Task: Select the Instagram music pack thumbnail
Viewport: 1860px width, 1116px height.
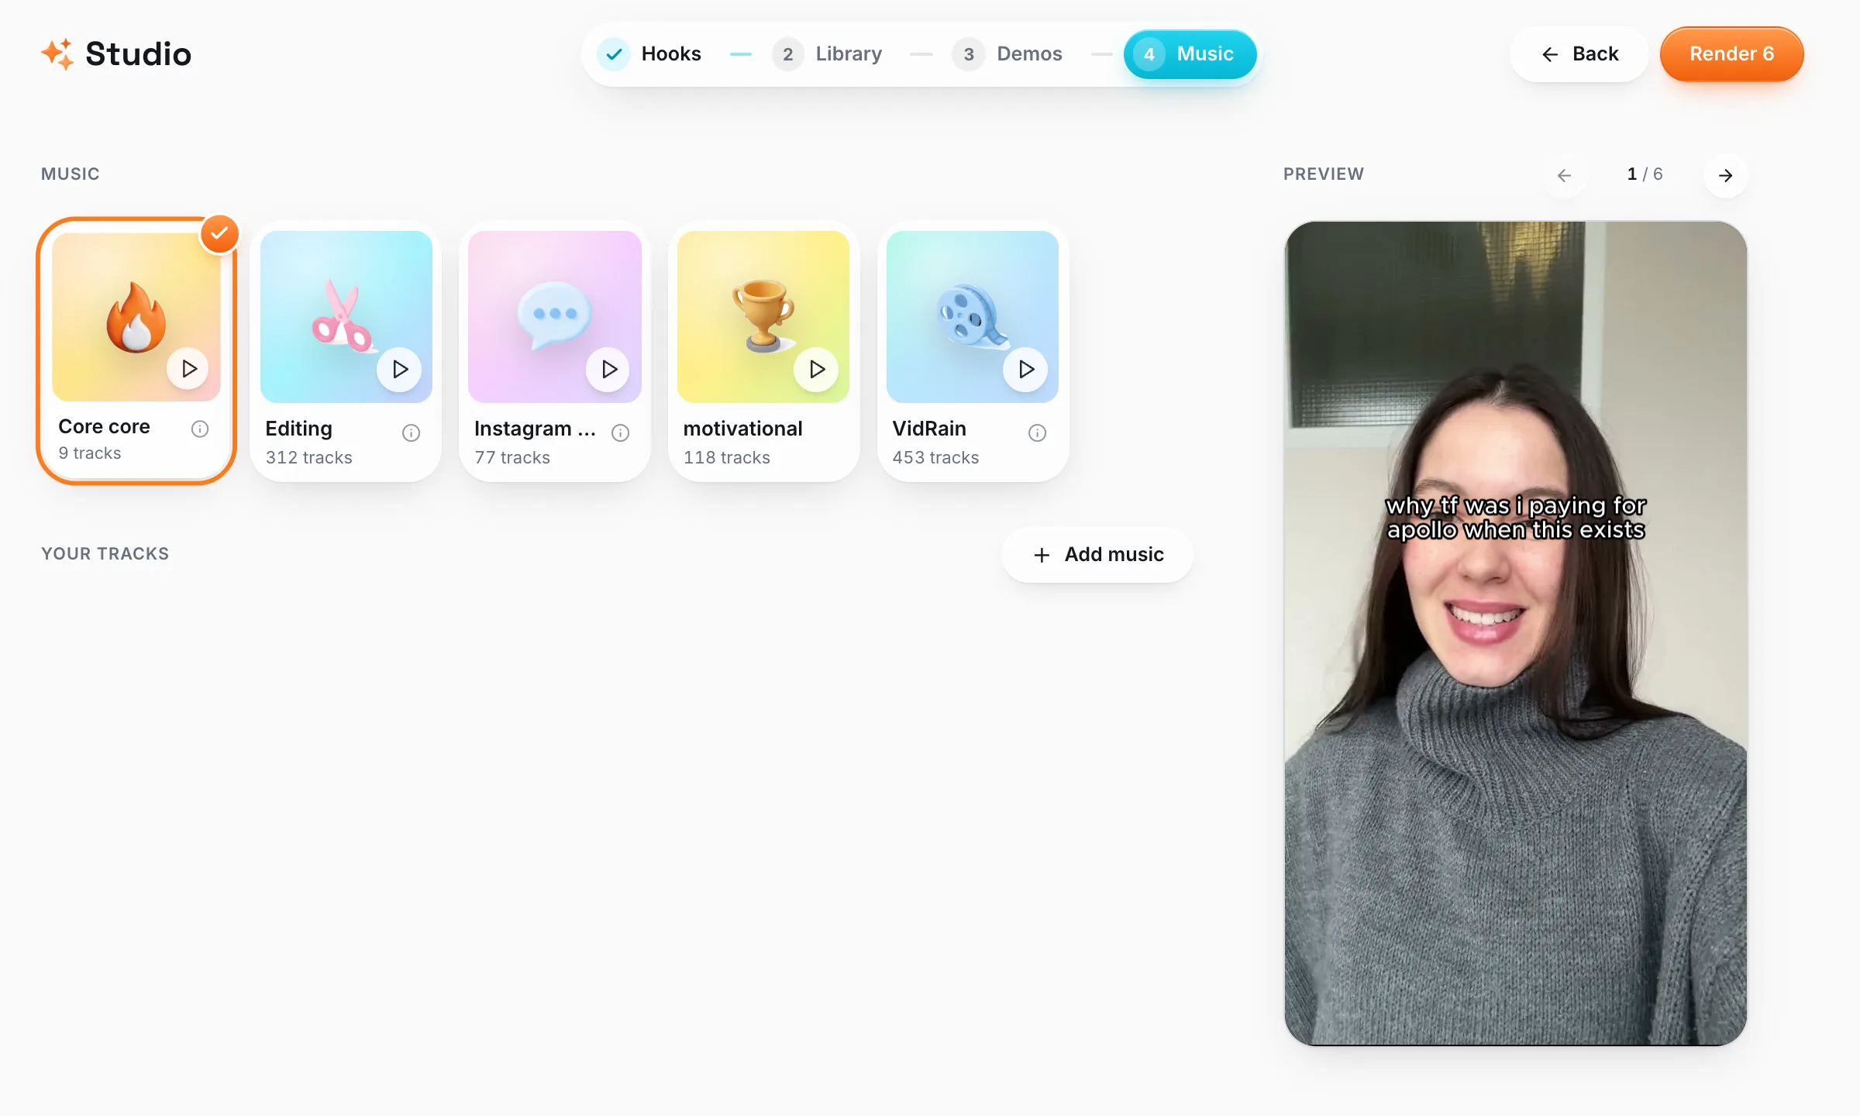Action: point(555,316)
